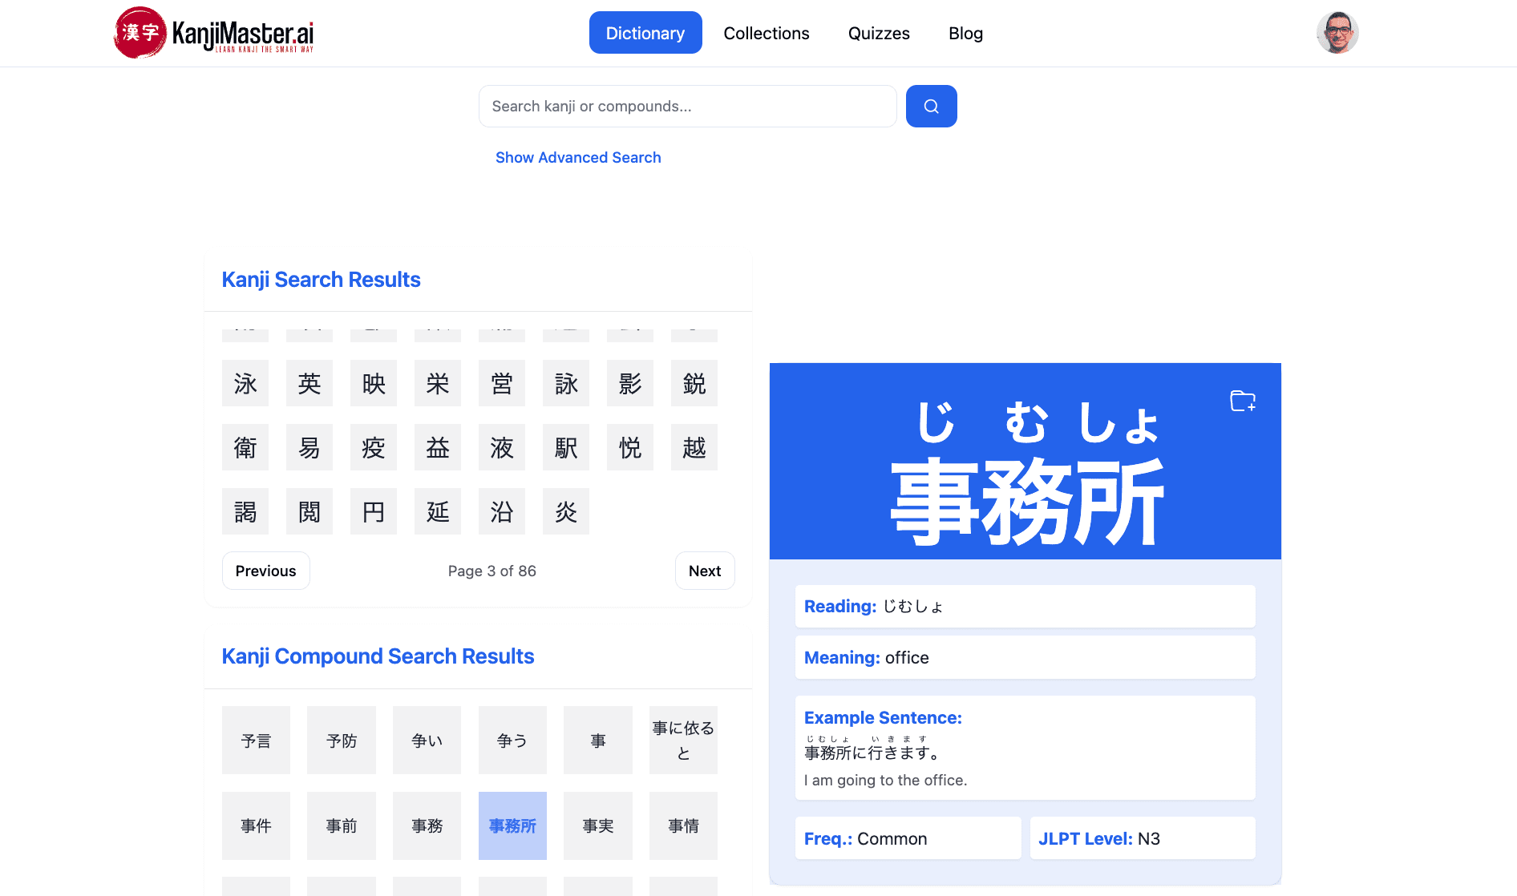This screenshot has height=896, width=1517.
Task: Select the kanji 泳 tile
Action: [x=245, y=383]
